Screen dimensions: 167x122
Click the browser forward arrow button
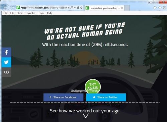tap(12, 8)
